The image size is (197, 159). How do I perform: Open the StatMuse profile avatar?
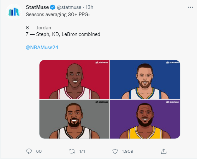tap(14, 12)
